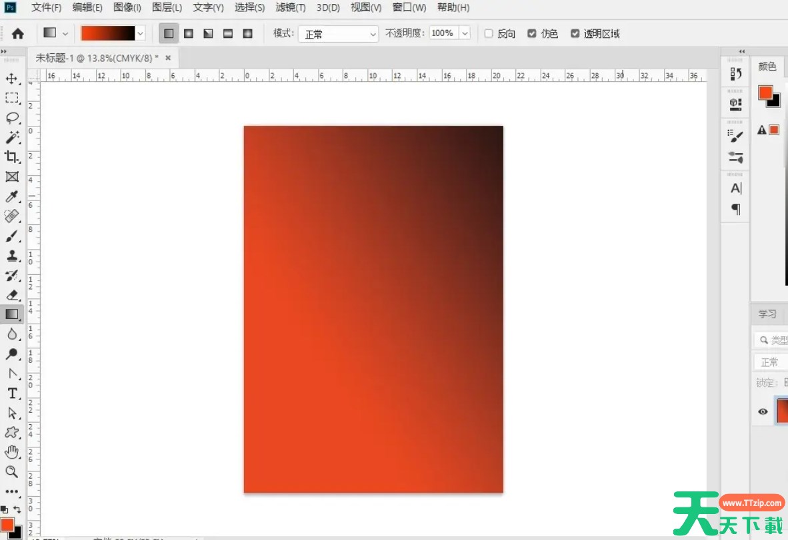Click the foreground color swatch in toolbar

coord(6,525)
